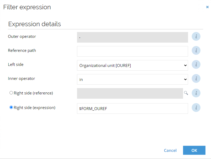Open the Left side Organizational unit dropdown
The width and height of the screenshot is (211, 159).
tap(132, 65)
